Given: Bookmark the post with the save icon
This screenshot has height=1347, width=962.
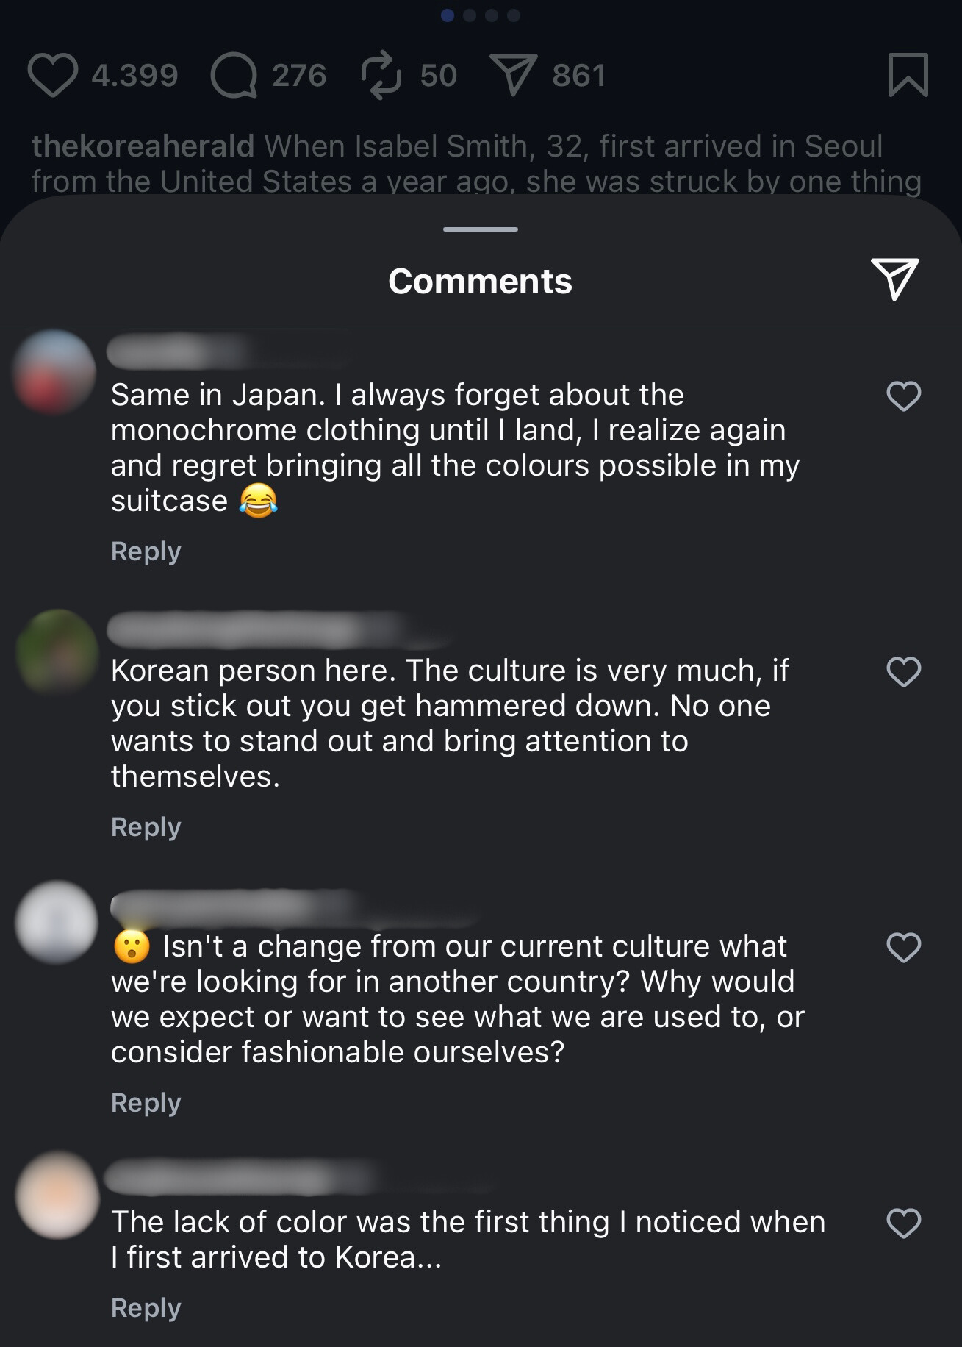Looking at the screenshot, I should tap(908, 75).
